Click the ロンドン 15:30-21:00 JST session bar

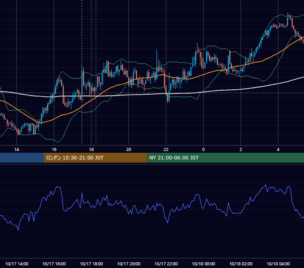tap(95, 158)
